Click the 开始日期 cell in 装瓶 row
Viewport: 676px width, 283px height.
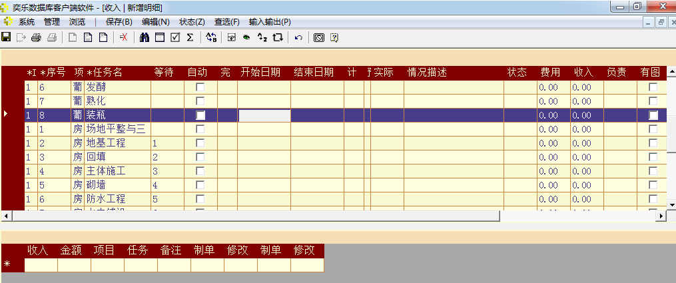click(264, 115)
